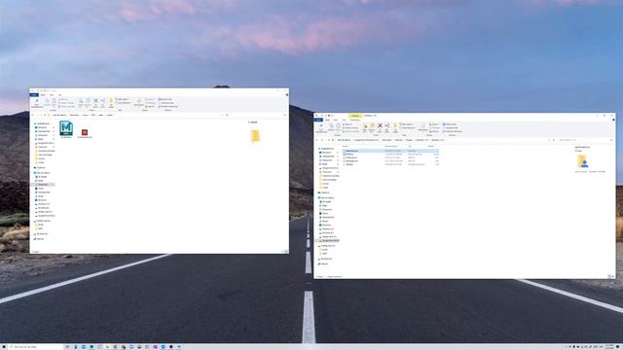
Task: Open the Windows Start button on taskbar
Action: pyautogui.click(x=4, y=347)
